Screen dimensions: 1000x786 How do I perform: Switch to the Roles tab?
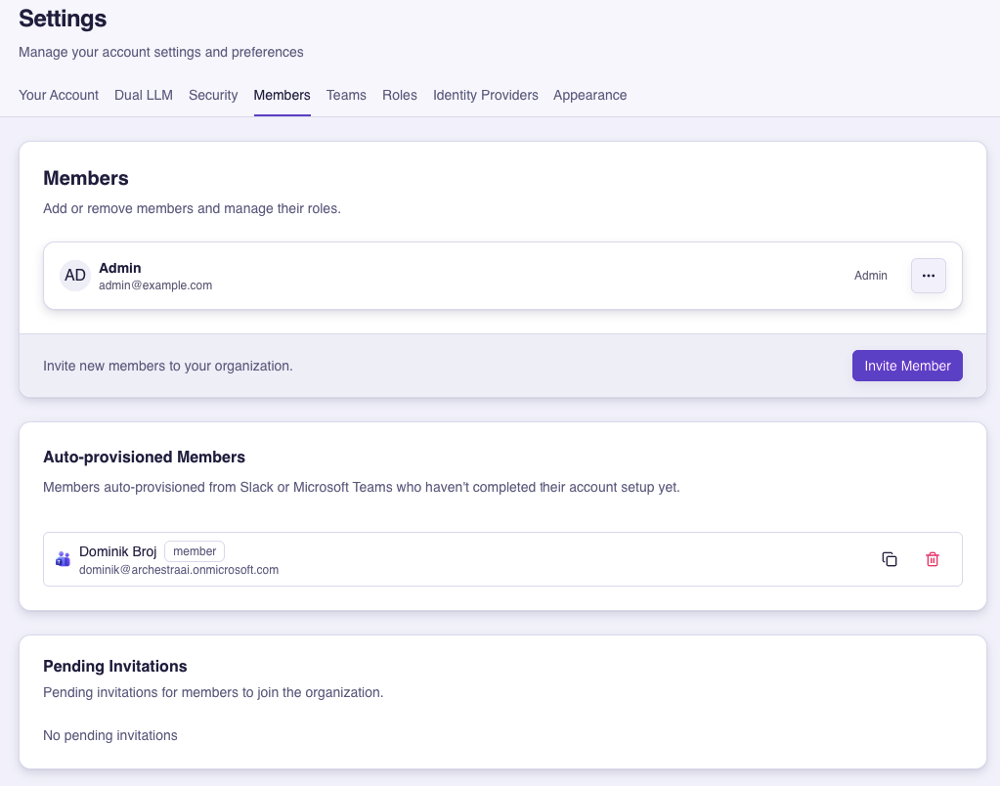tap(400, 95)
